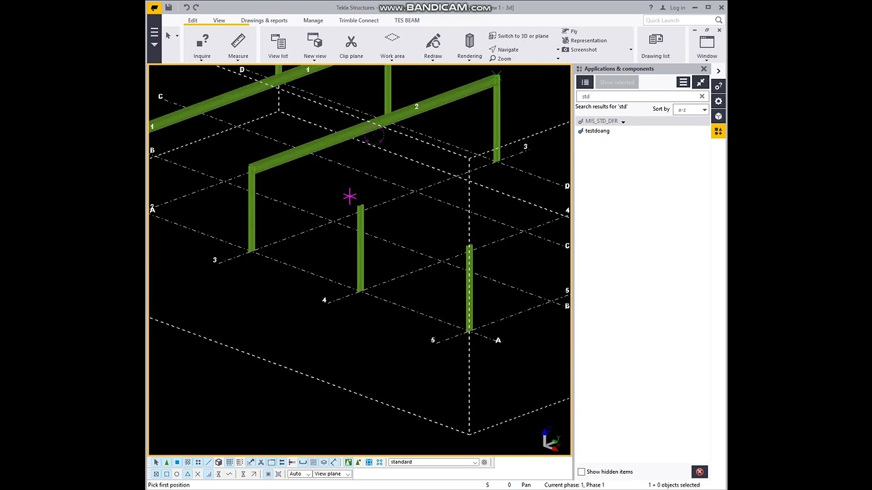Open Applications & components side-pane icon
This screenshot has width=872, height=490.
coord(718,131)
